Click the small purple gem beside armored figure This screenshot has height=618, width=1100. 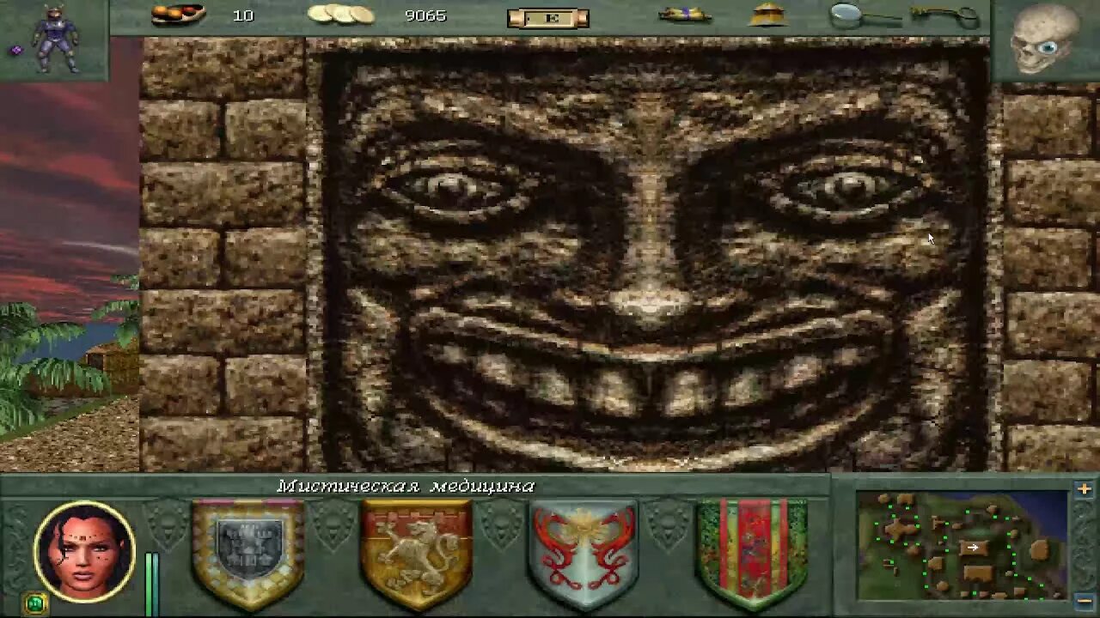15,51
